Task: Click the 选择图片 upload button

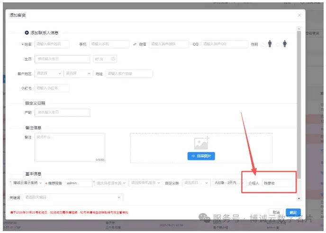Action: click(x=201, y=156)
